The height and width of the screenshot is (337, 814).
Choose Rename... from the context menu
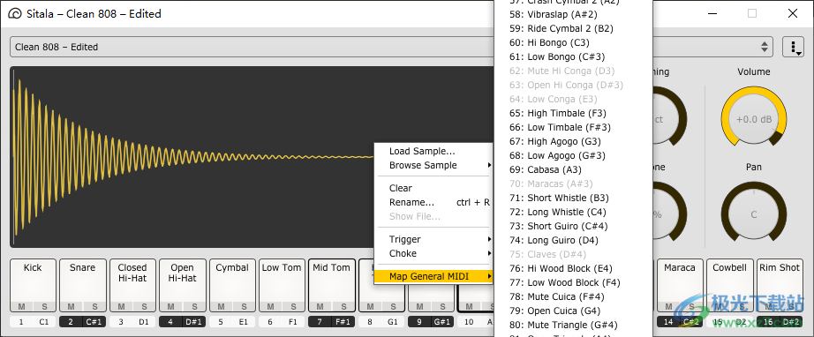(x=433, y=202)
